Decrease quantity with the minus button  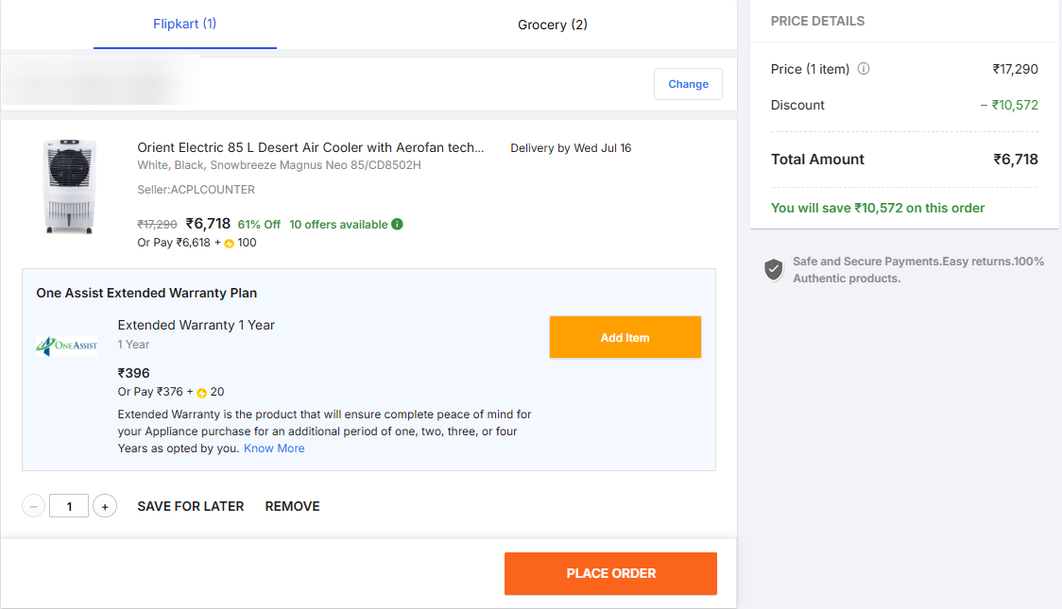34,507
